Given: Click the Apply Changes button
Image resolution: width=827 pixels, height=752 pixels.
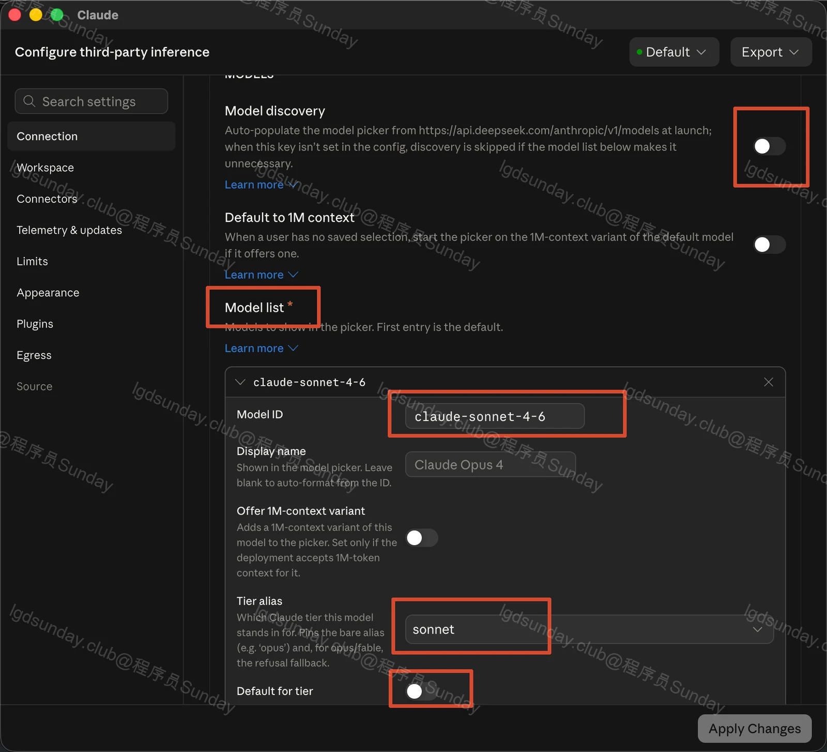Looking at the screenshot, I should pos(755,729).
